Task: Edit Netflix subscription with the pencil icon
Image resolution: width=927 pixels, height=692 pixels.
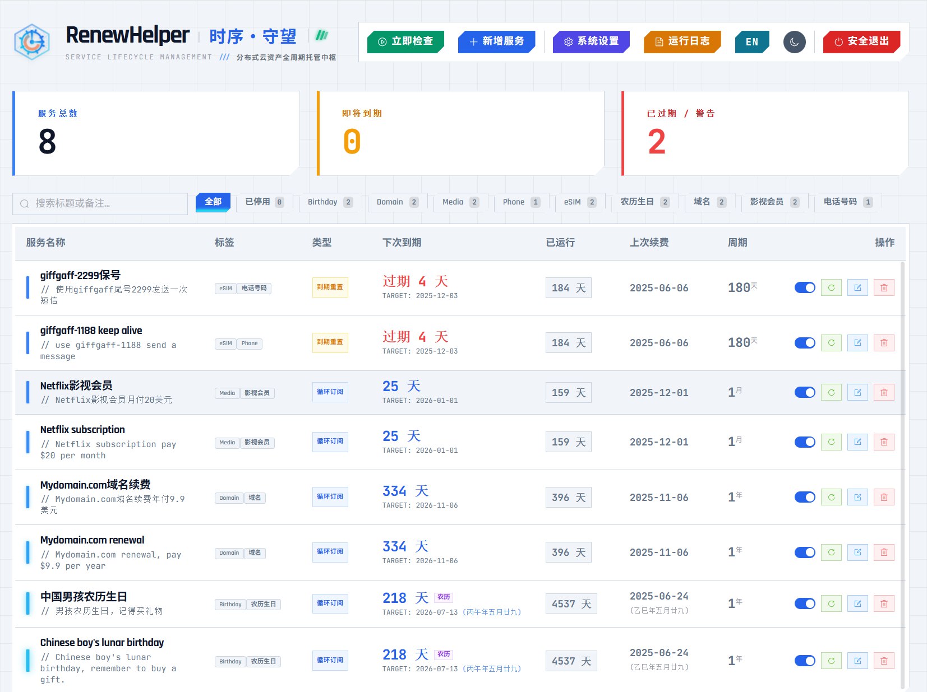Action: click(x=857, y=442)
